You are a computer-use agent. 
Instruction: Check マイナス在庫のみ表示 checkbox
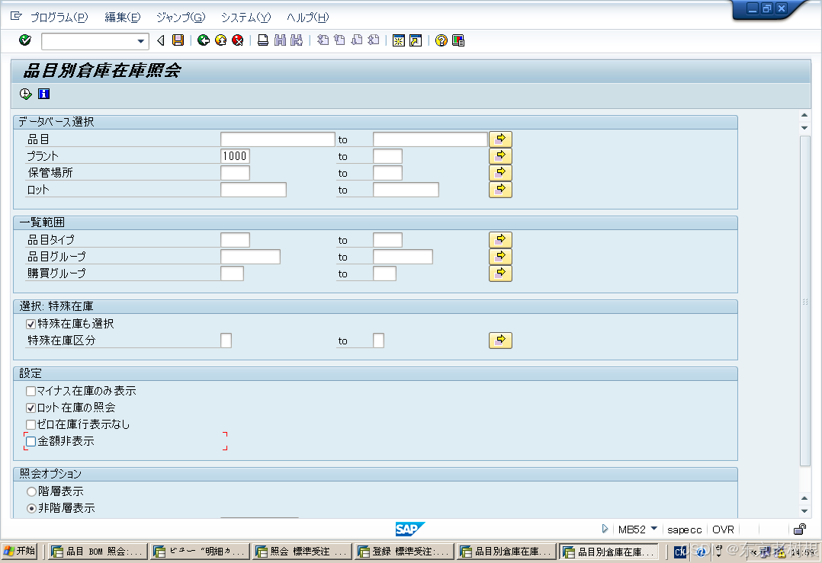(x=31, y=392)
